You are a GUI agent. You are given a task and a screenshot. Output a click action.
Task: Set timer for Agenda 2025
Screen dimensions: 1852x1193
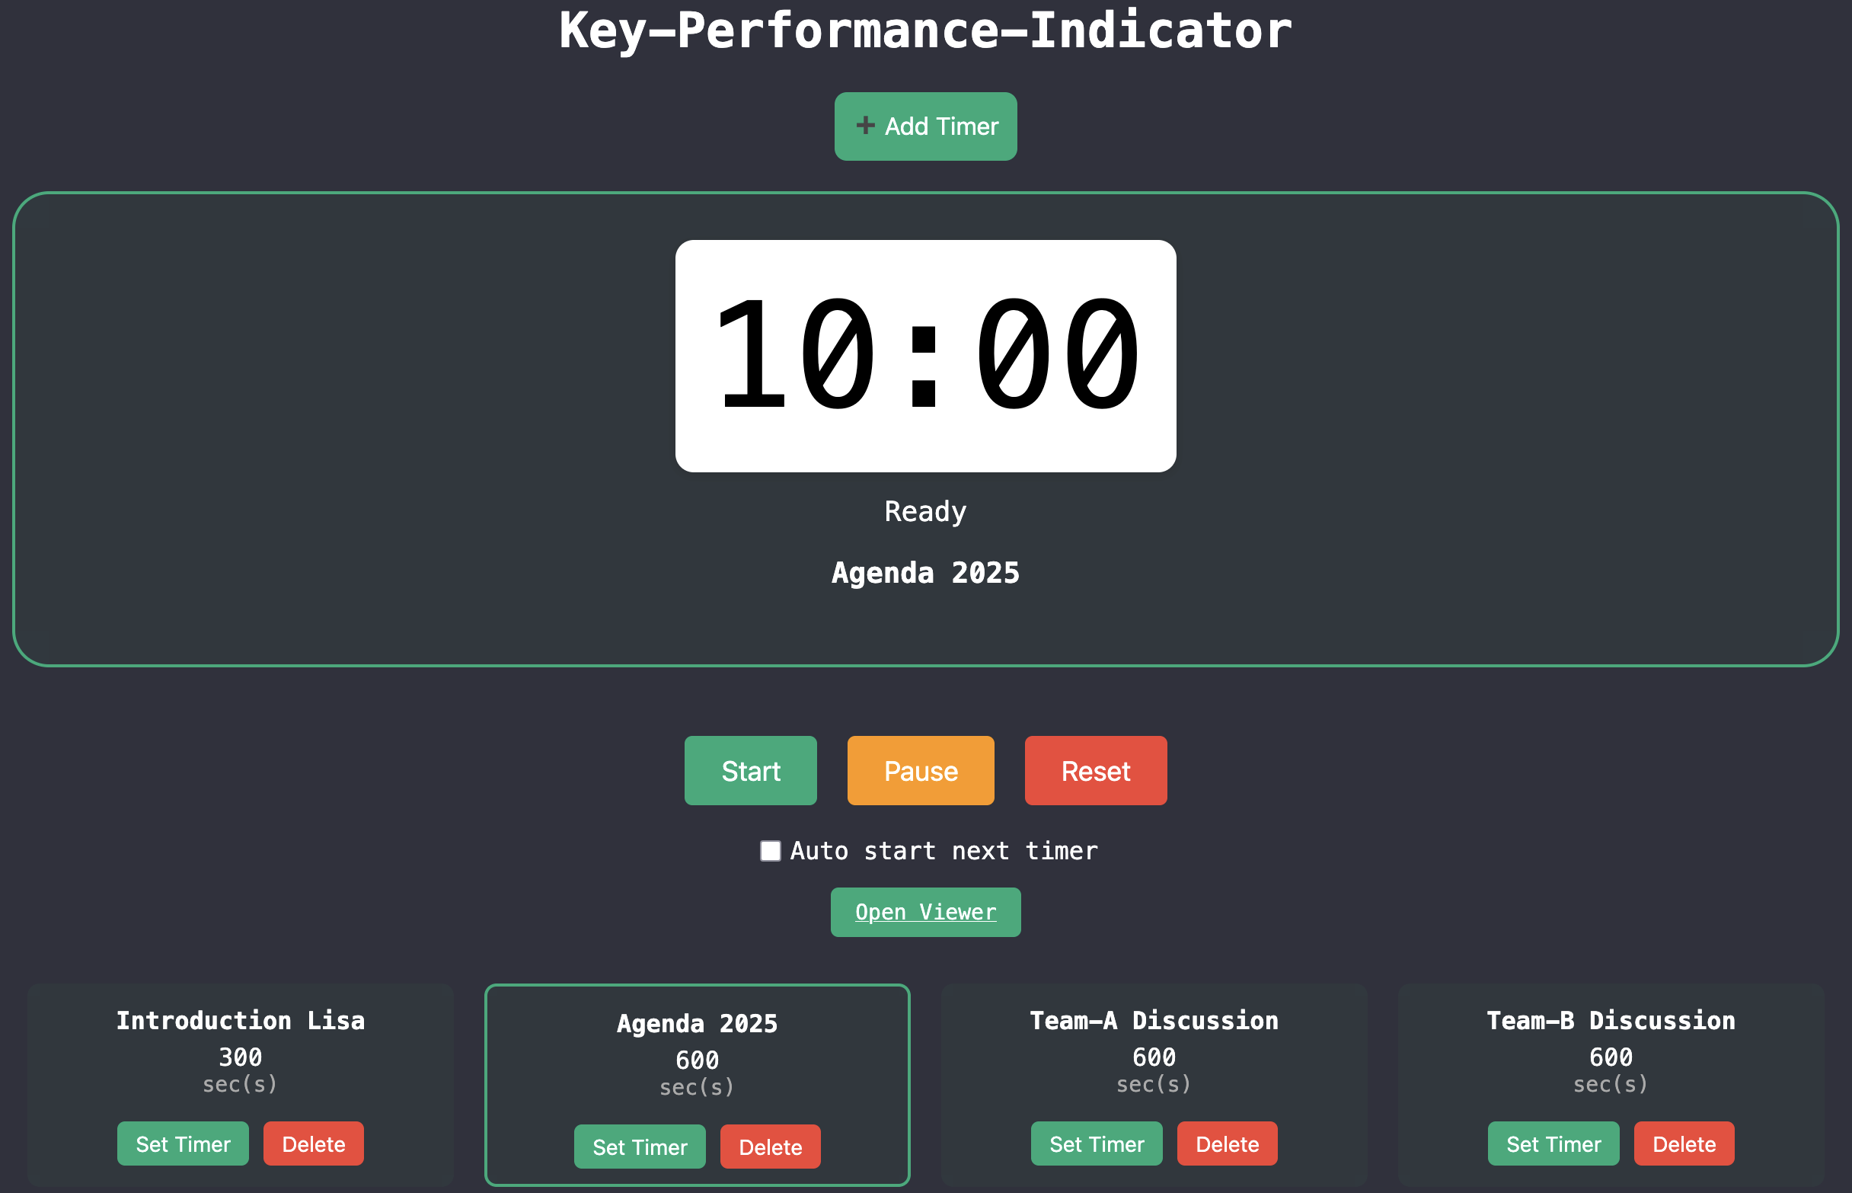point(640,1147)
